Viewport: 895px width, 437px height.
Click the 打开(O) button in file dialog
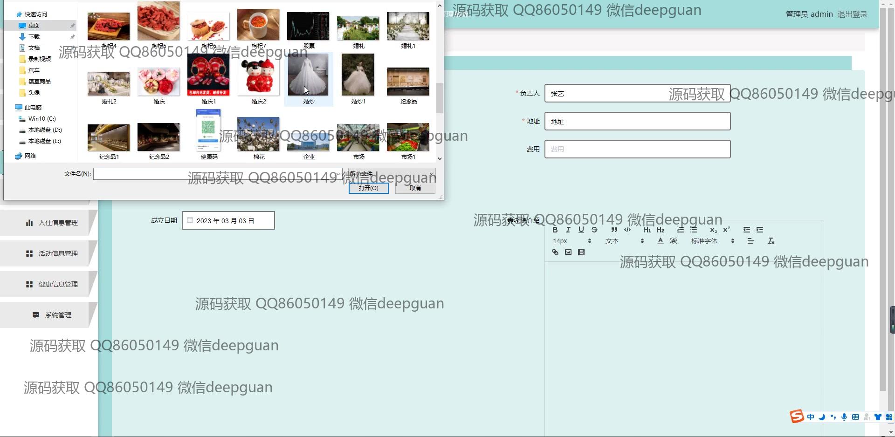click(368, 188)
